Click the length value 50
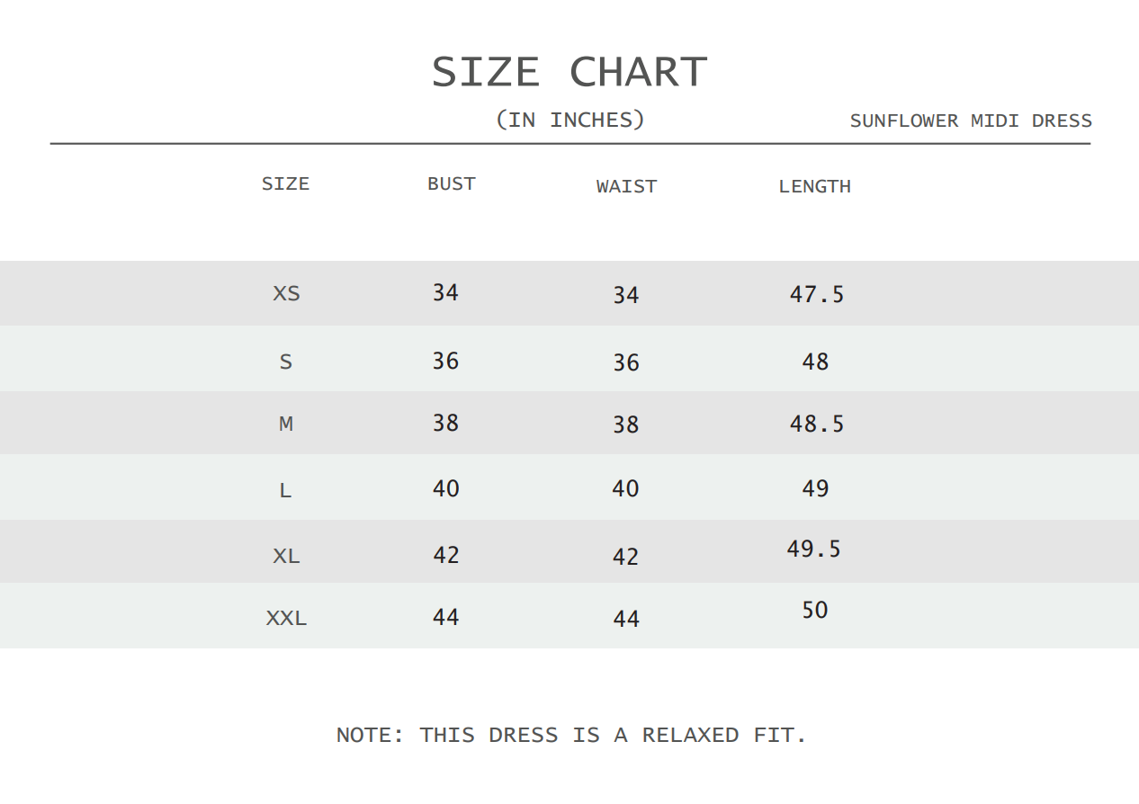Image resolution: width=1139 pixels, height=804 pixels. click(x=814, y=610)
